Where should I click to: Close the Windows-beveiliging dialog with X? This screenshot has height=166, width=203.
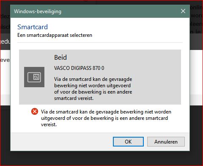pos(183,11)
